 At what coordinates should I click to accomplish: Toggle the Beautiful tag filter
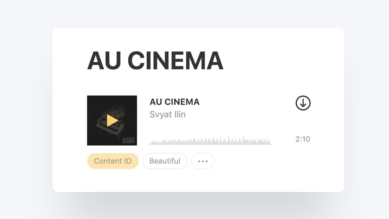click(165, 161)
